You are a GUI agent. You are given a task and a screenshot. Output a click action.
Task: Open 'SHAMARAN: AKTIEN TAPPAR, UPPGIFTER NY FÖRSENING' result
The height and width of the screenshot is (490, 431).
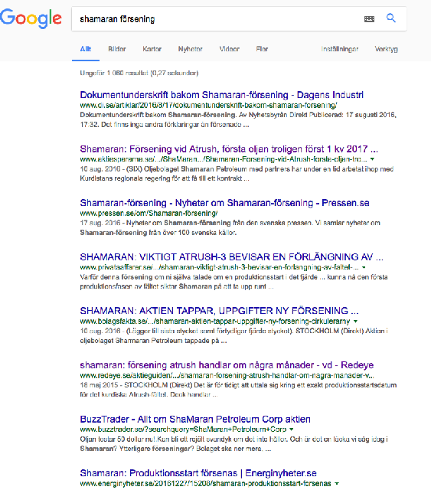coord(219,311)
